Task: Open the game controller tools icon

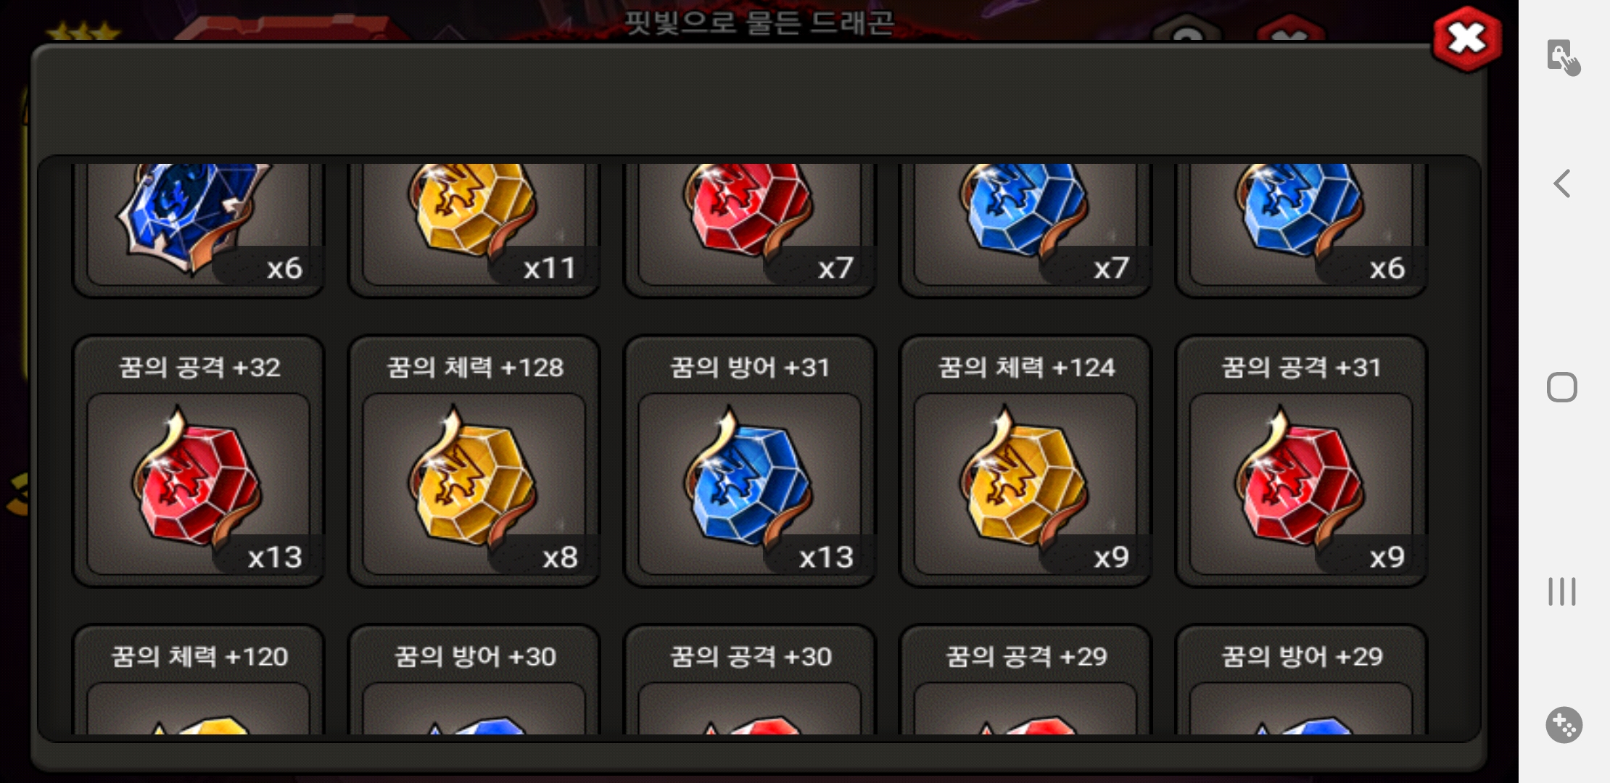Action: pos(1564,724)
